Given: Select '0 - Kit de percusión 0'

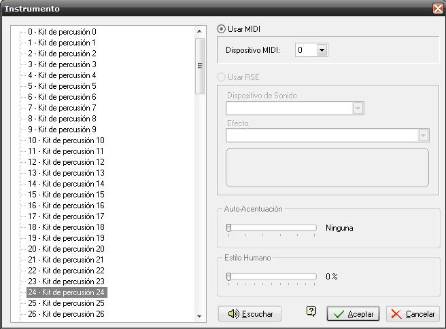Looking at the screenshot, I should click(x=62, y=32).
